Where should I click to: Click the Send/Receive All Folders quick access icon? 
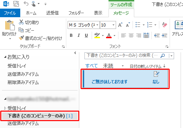tap(16, 4)
